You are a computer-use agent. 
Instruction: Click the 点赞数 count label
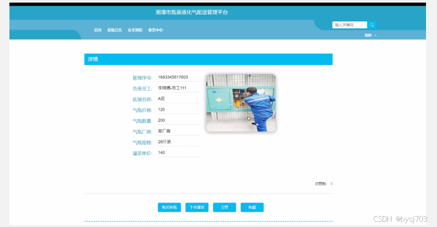point(321,184)
